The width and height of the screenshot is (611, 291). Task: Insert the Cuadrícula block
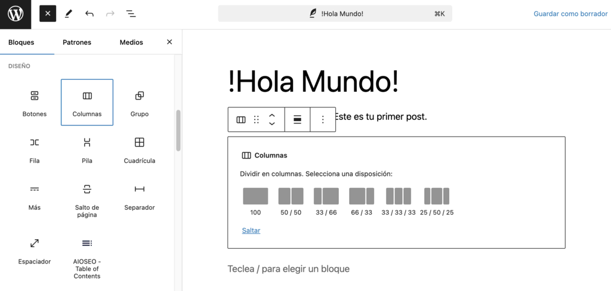[x=139, y=149]
